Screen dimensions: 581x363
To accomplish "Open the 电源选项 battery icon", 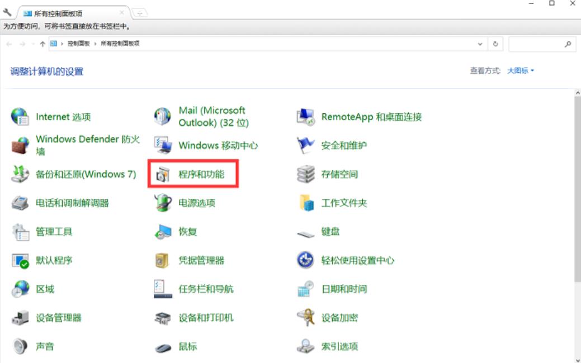I will 162,203.
